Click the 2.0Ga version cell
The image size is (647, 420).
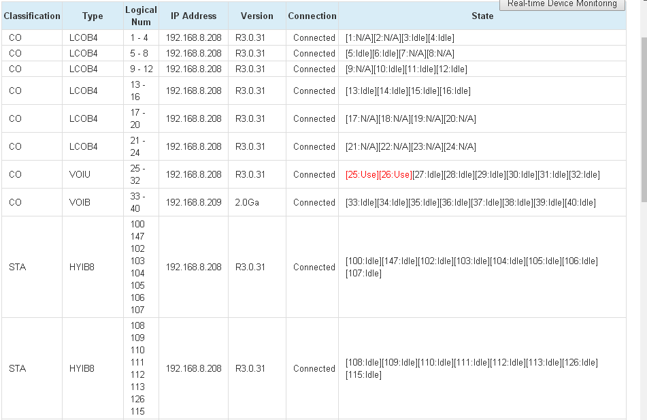tap(248, 203)
